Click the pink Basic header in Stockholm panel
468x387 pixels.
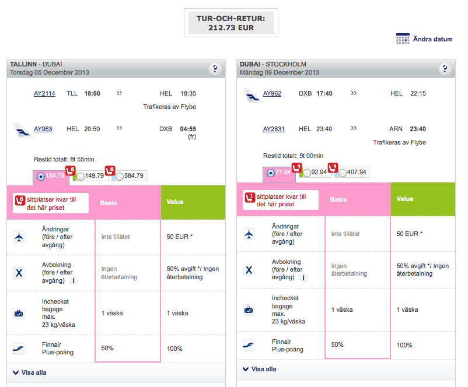click(338, 199)
